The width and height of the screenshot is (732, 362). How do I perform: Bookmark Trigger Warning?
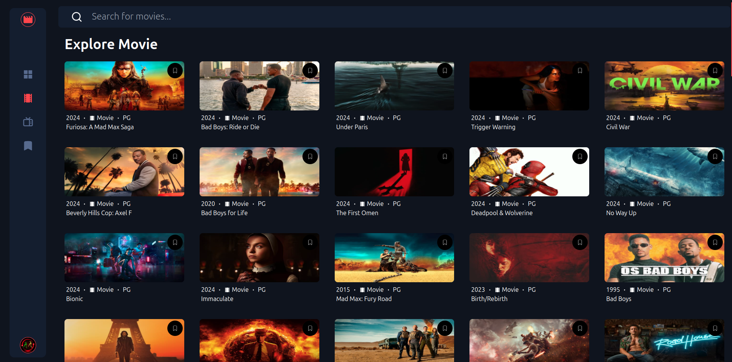580,71
